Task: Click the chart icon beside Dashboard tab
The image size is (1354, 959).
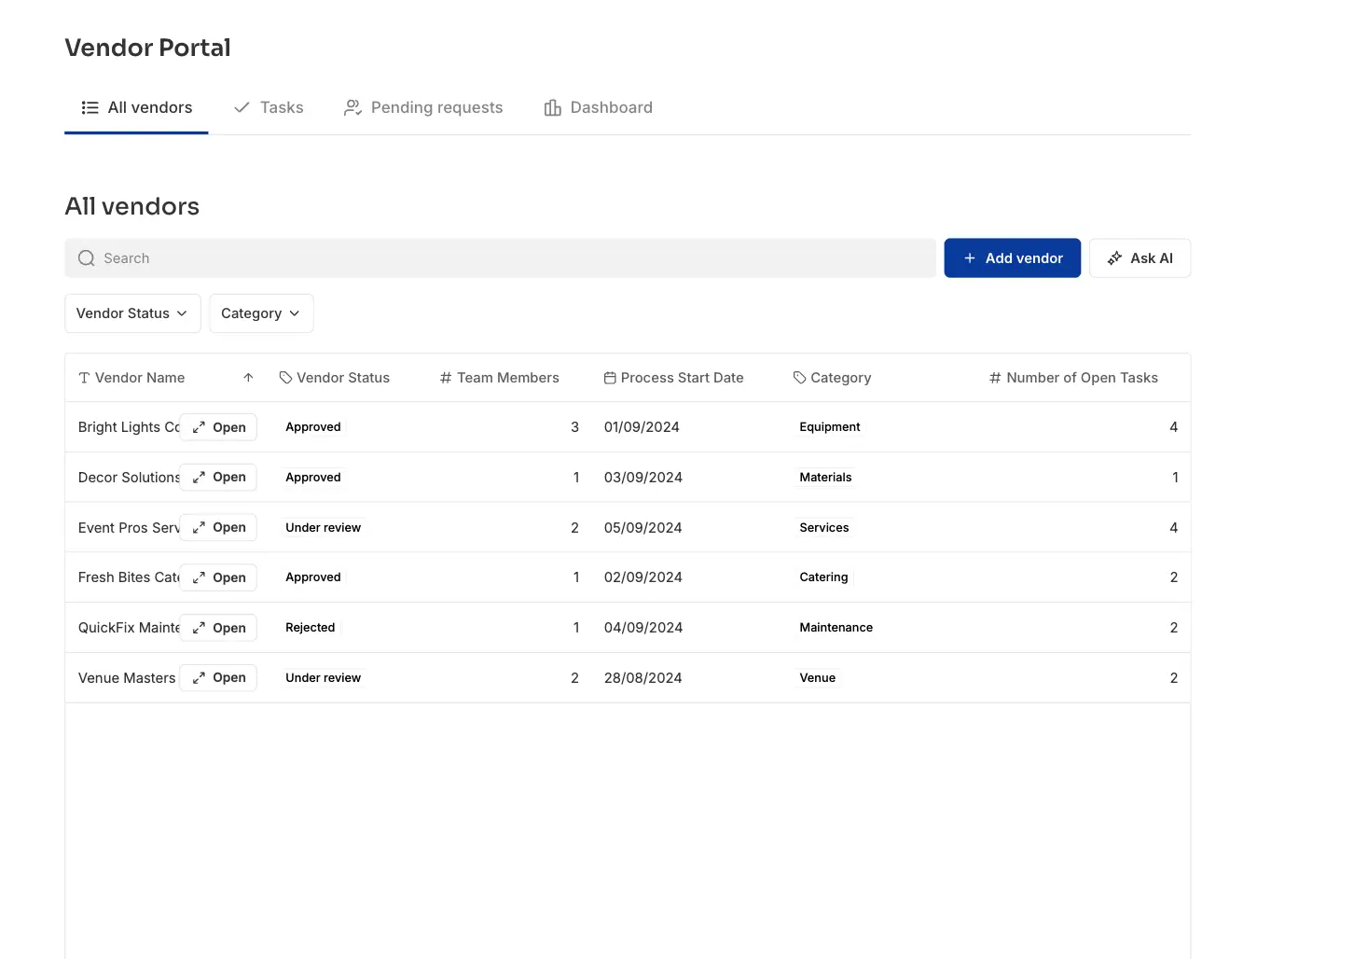Action: [551, 107]
